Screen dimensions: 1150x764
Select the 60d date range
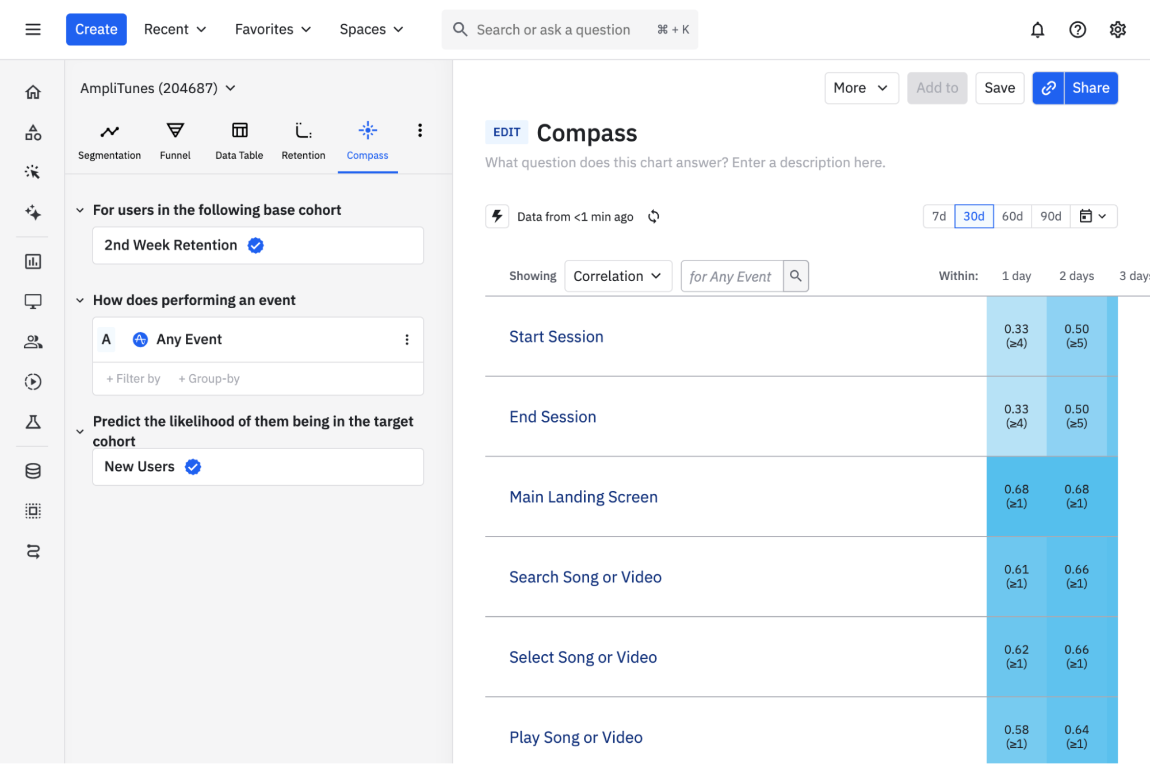tap(1012, 217)
